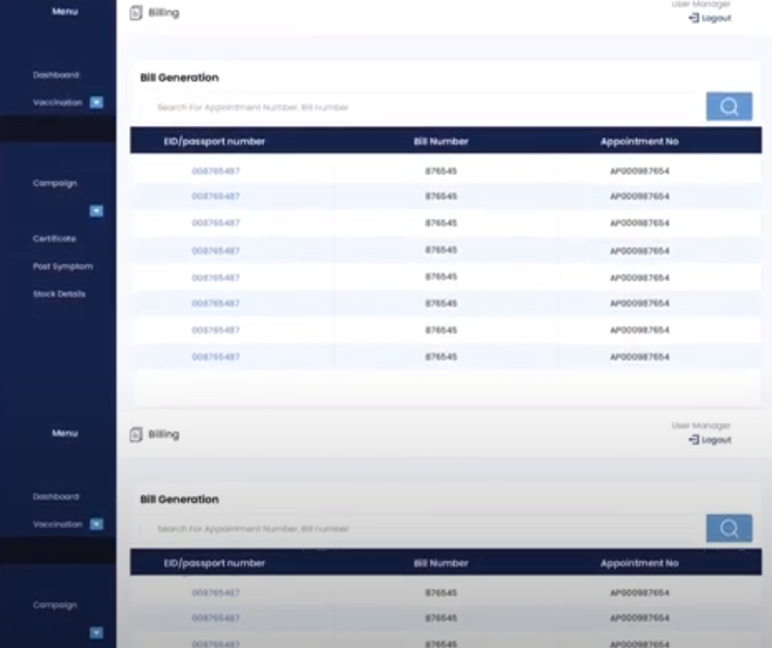The image size is (772, 648).
Task: Click the magnifier search button in upper Bill Generation
Action: click(x=729, y=106)
